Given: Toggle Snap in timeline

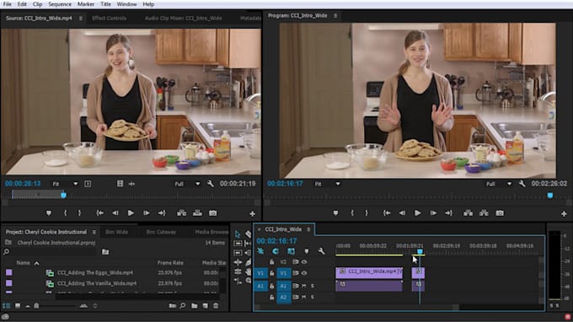Looking at the screenshot, I should click(276, 251).
